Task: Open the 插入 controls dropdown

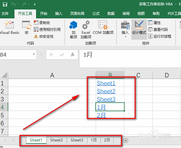Action: click(x=125, y=29)
